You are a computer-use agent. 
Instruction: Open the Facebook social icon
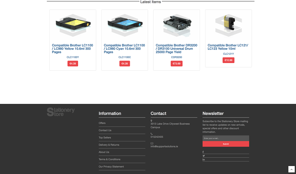pyautogui.click(x=203, y=152)
